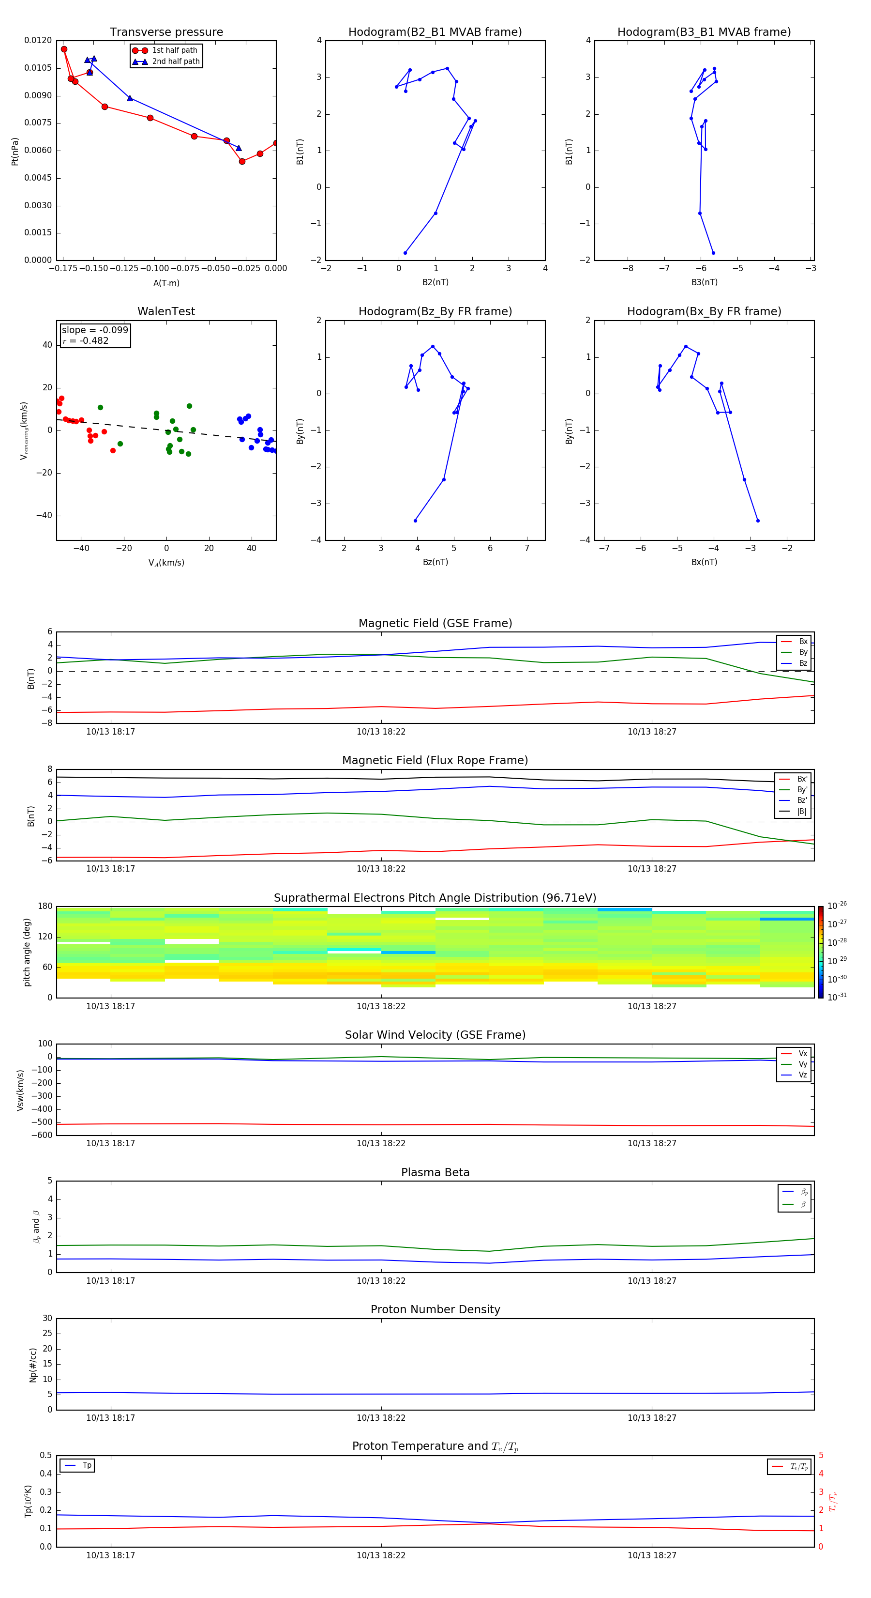871x1598 pixels.
Task: Click the 'Solar Wind Velocity (GSE Frame)' title
Action: [435, 1035]
